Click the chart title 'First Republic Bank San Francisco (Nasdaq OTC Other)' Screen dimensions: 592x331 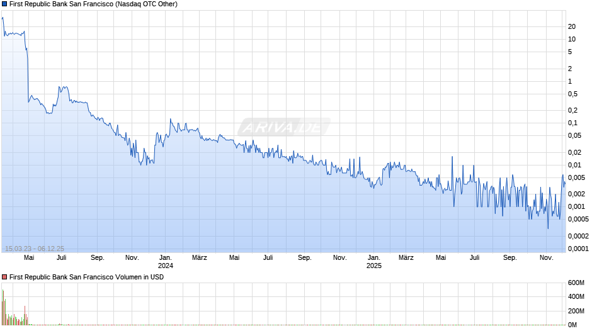(x=93, y=4)
